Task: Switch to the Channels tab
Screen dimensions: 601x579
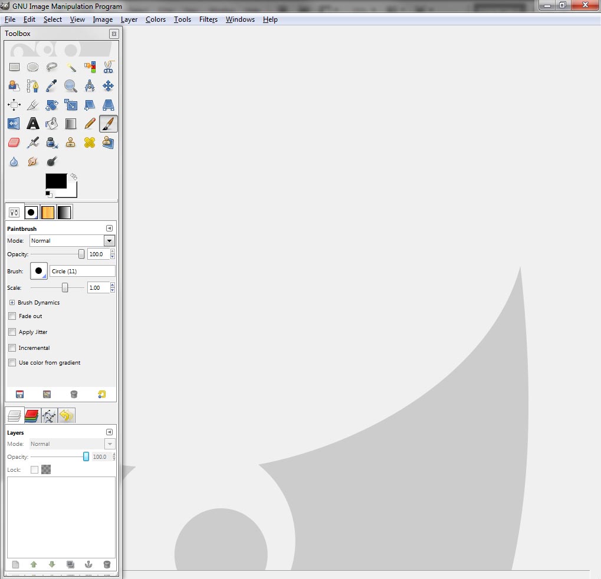Action: pyautogui.click(x=31, y=416)
